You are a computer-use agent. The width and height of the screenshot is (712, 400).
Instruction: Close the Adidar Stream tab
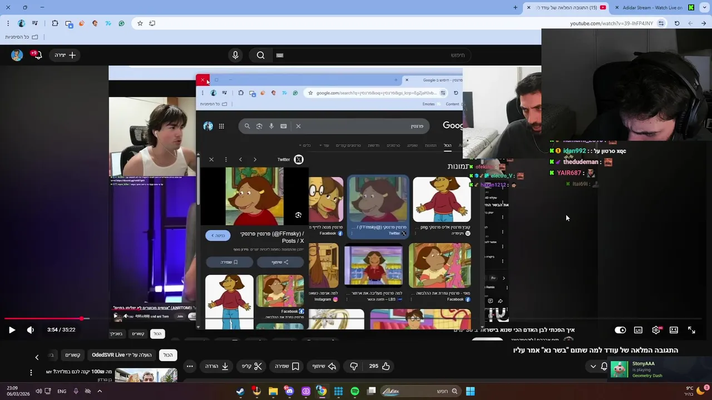tap(617, 8)
